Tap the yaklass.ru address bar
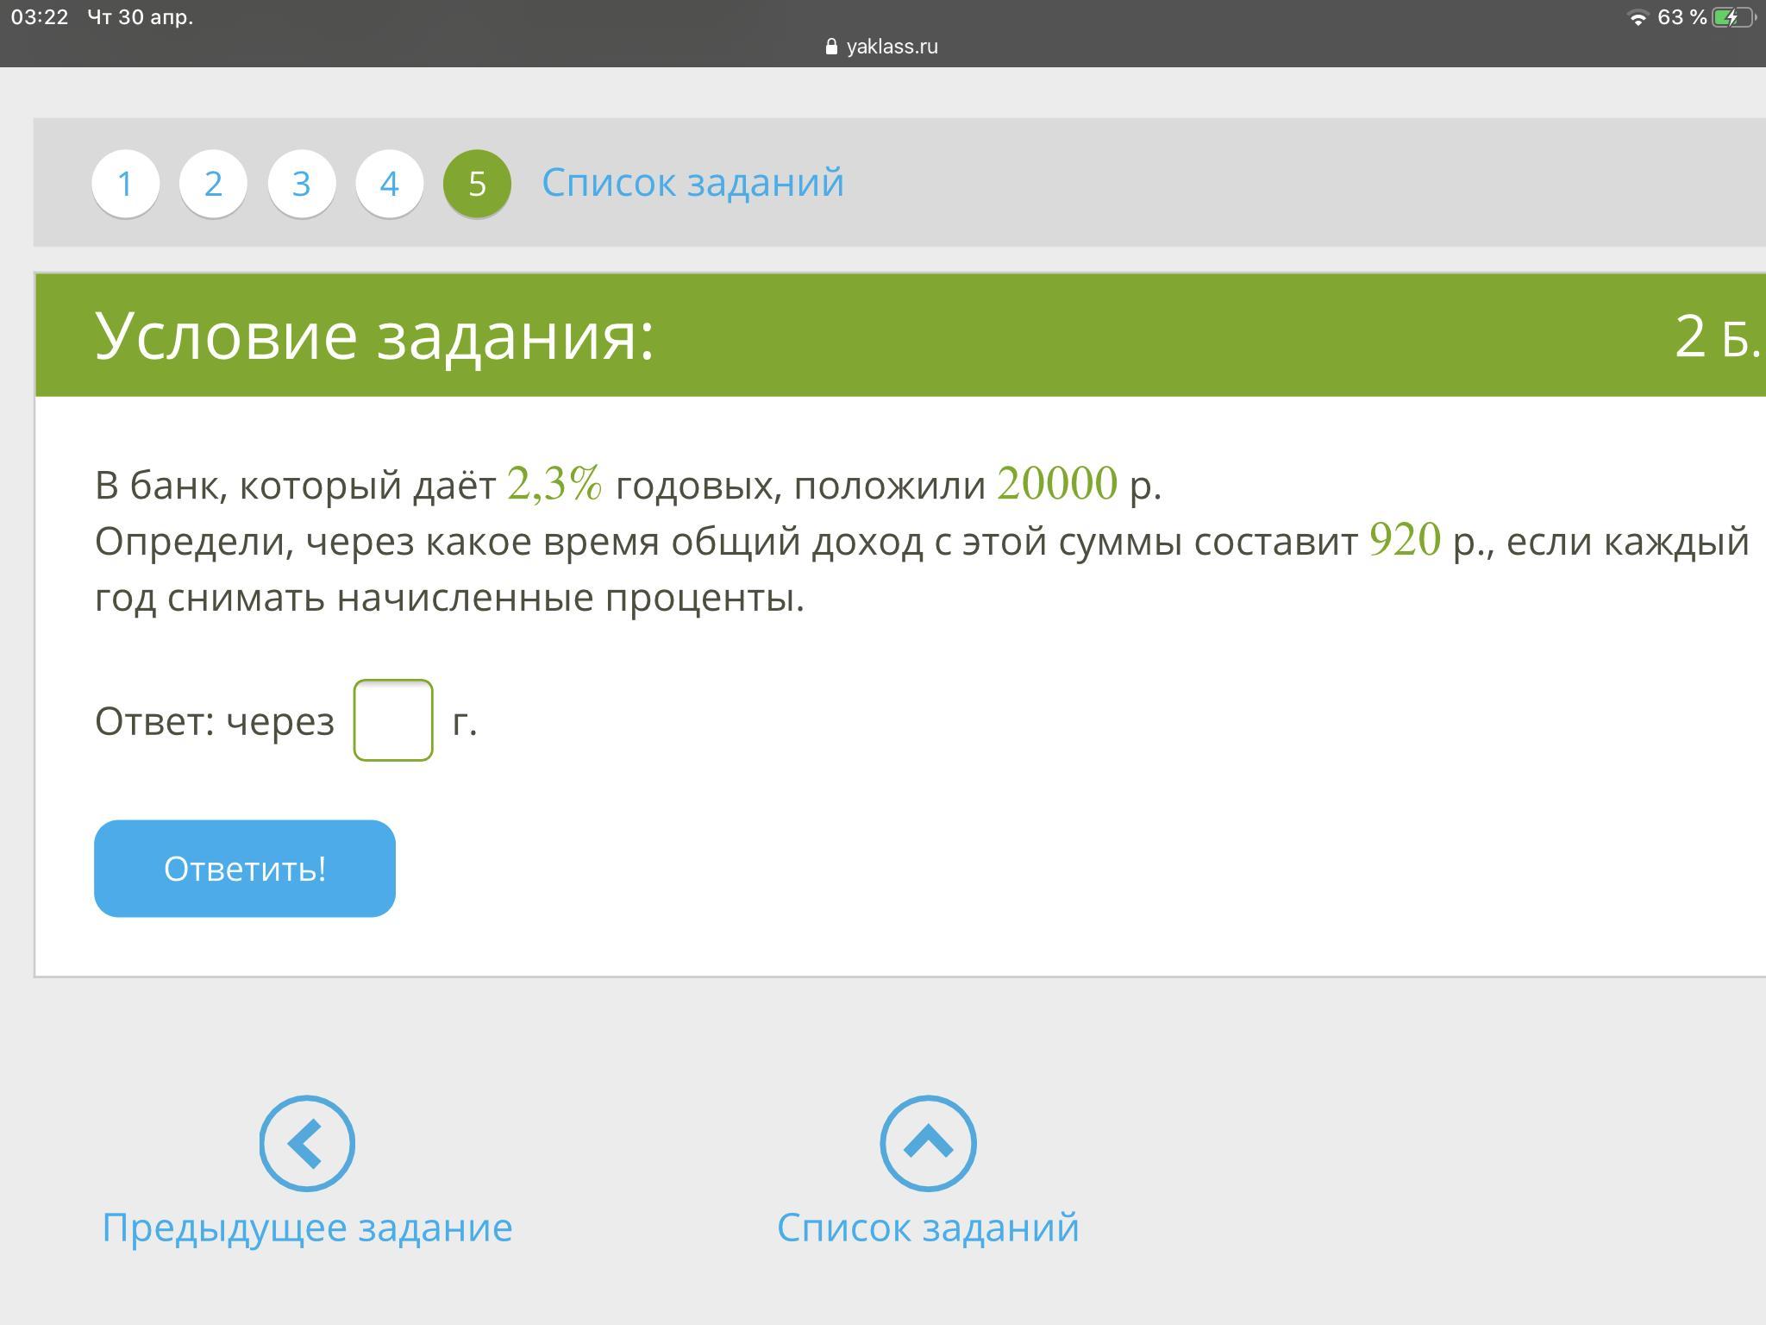This screenshot has height=1325, width=1766. pos(891,47)
